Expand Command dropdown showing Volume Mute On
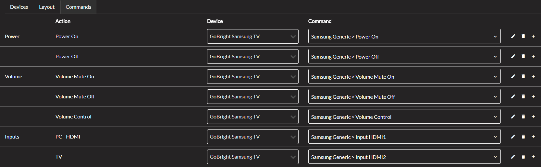 (404, 77)
